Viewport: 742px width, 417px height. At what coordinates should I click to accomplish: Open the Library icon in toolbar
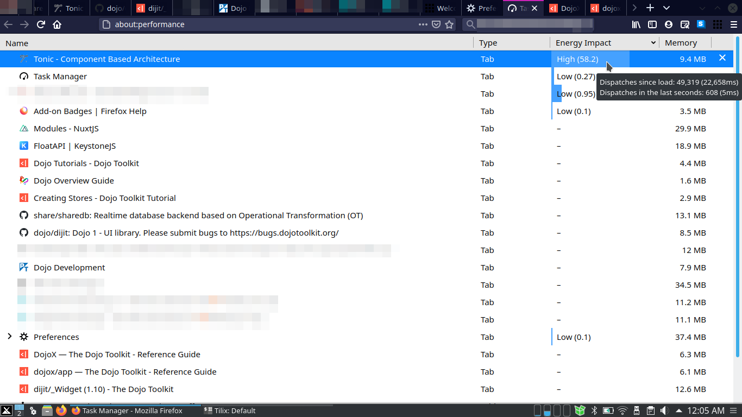click(x=636, y=24)
